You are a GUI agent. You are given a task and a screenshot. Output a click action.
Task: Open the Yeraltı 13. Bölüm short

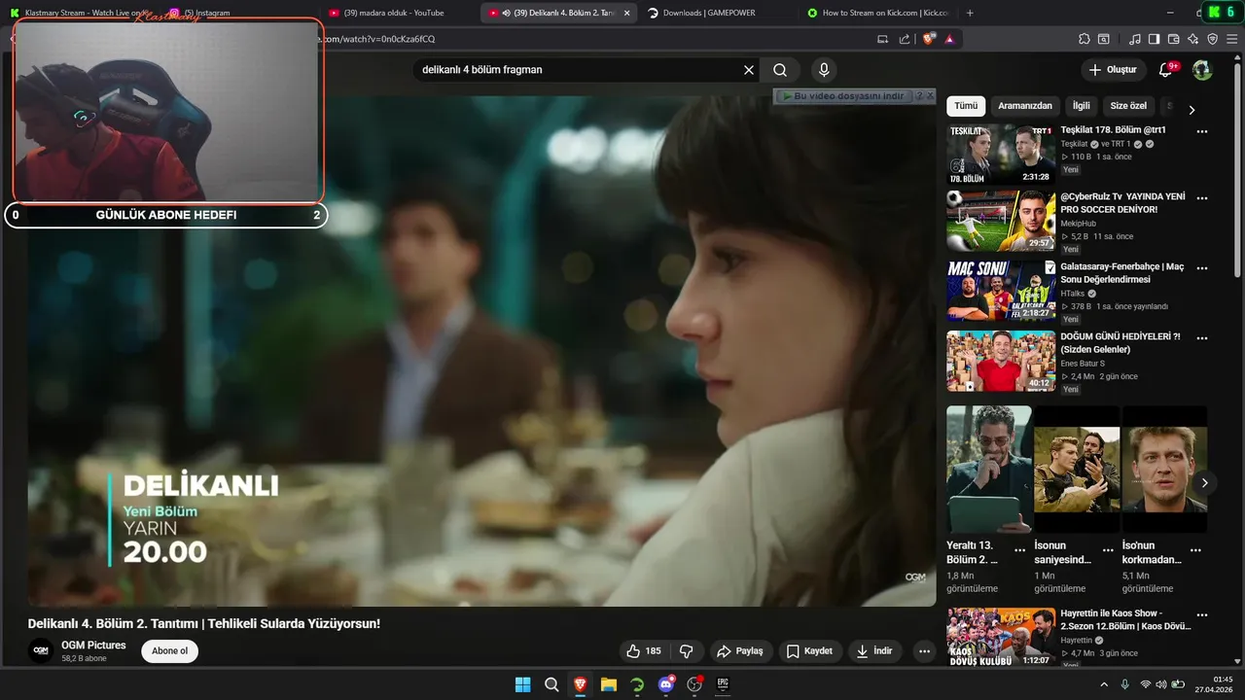989,469
